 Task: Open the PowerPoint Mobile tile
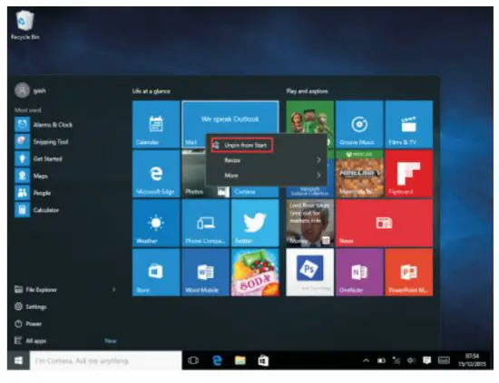click(408, 273)
